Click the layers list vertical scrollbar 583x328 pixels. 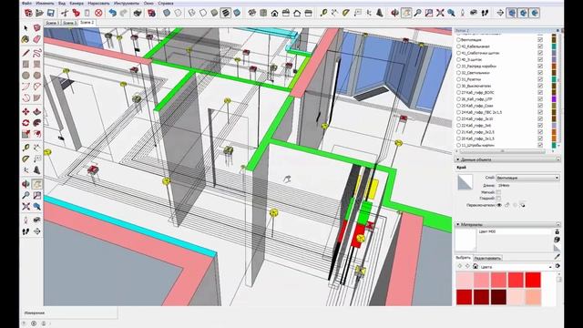[x=558, y=89]
